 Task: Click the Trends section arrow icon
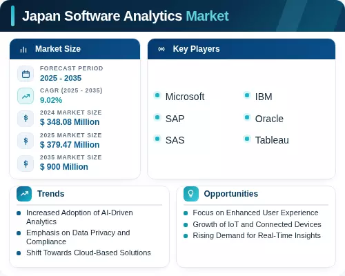[24, 194]
